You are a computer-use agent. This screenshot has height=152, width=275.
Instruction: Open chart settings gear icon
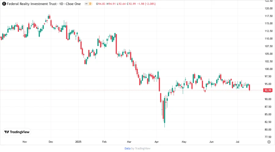[x=269, y=142]
